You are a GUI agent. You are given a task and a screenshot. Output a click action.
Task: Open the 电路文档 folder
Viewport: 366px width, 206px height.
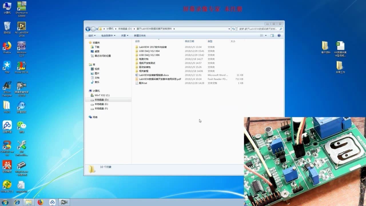[x=142, y=59]
